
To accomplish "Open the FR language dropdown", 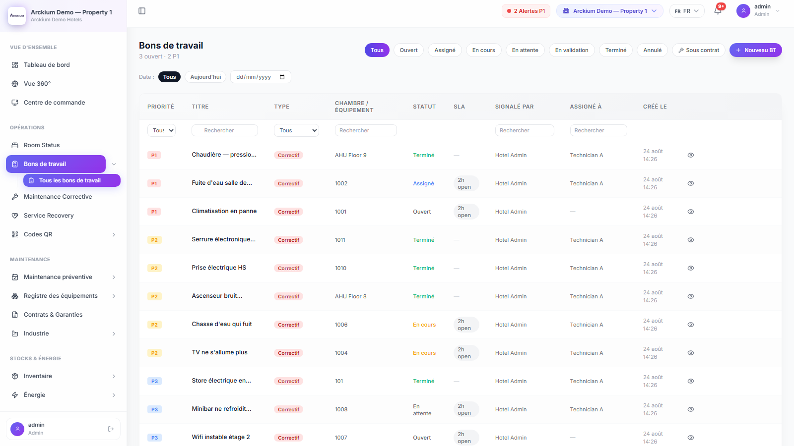I will pos(687,11).
